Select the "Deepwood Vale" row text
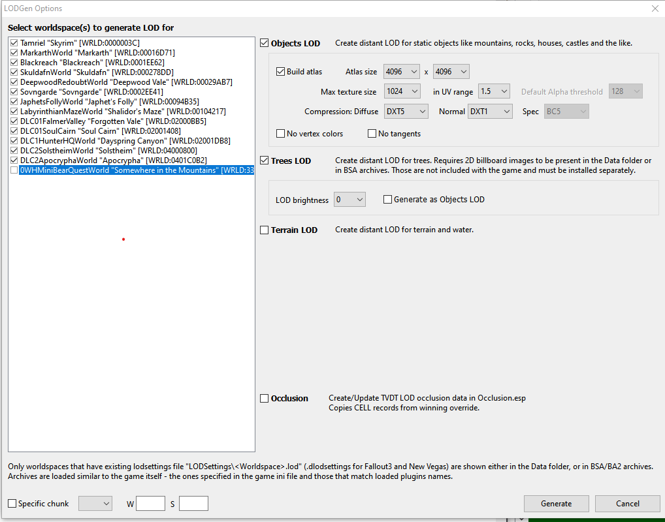Screen dimensions: 665x522 [x=126, y=82]
